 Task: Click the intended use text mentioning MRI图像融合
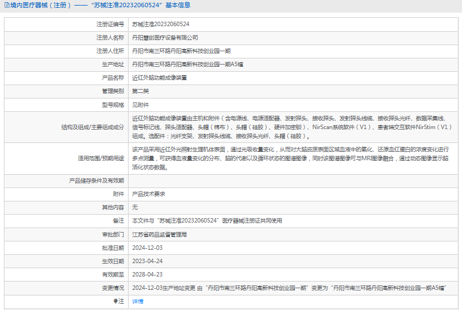point(291,159)
